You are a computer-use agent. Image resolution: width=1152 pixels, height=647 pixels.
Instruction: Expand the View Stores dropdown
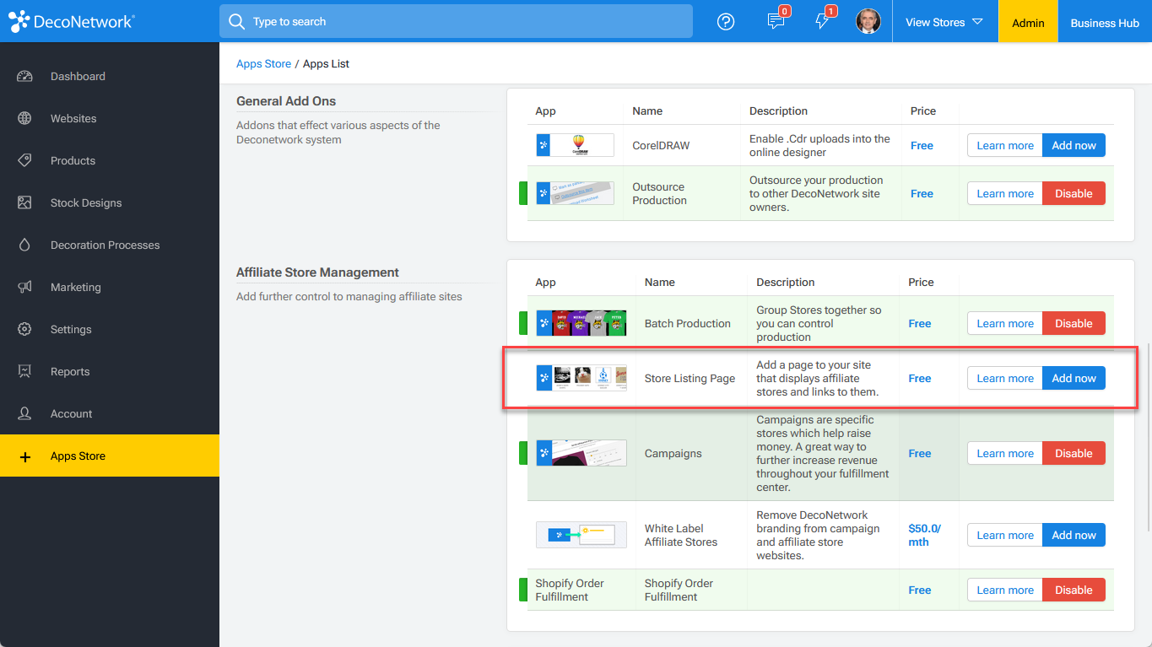coord(944,22)
